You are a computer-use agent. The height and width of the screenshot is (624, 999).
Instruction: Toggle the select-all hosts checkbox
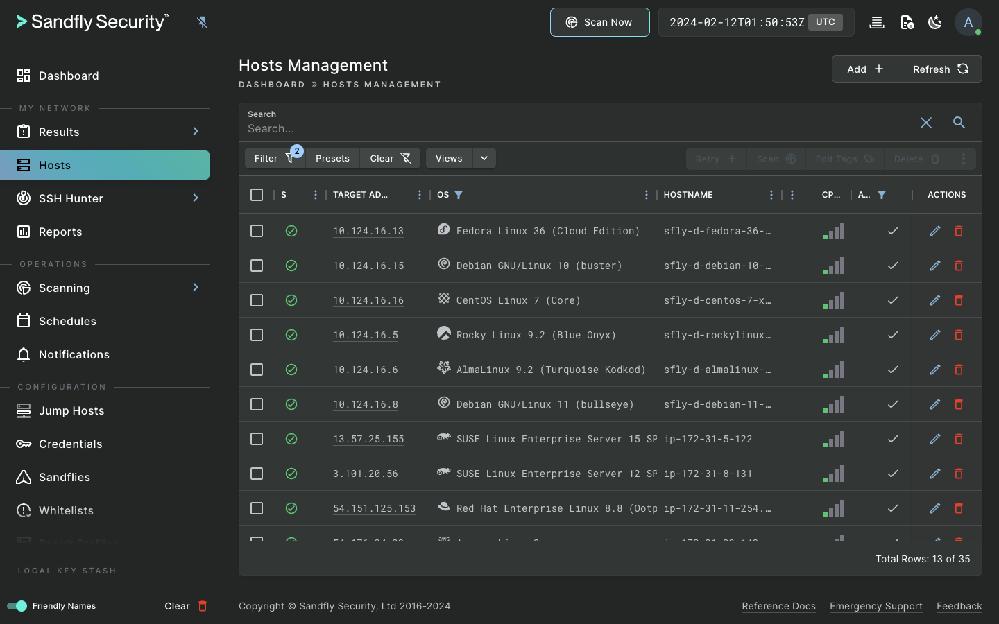click(257, 195)
